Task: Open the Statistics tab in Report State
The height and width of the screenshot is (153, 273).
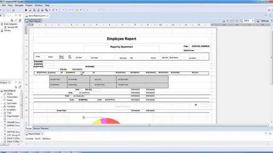Action: pyautogui.click(x=46, y=139)
